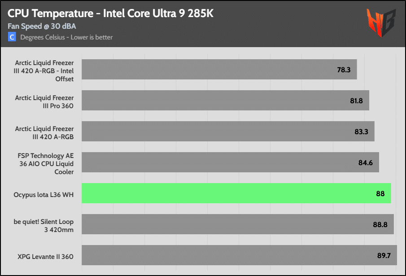Click the 83.3 value label

click(361, 132)
